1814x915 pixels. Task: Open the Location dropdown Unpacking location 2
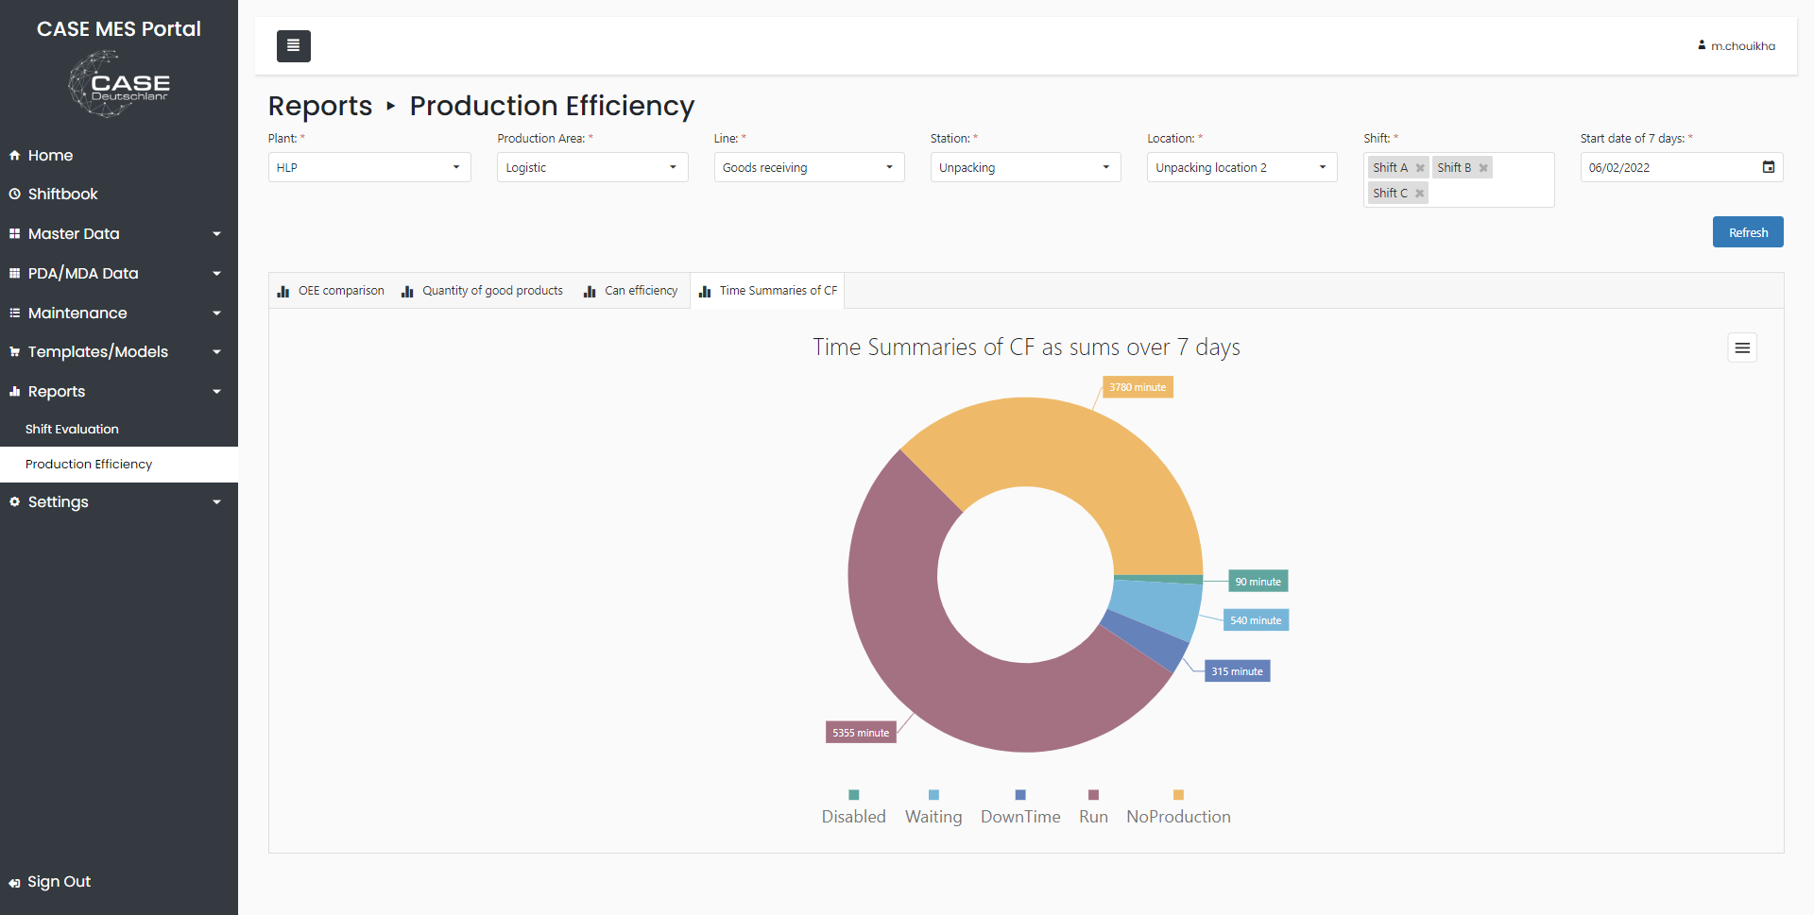coord(1241,167)
